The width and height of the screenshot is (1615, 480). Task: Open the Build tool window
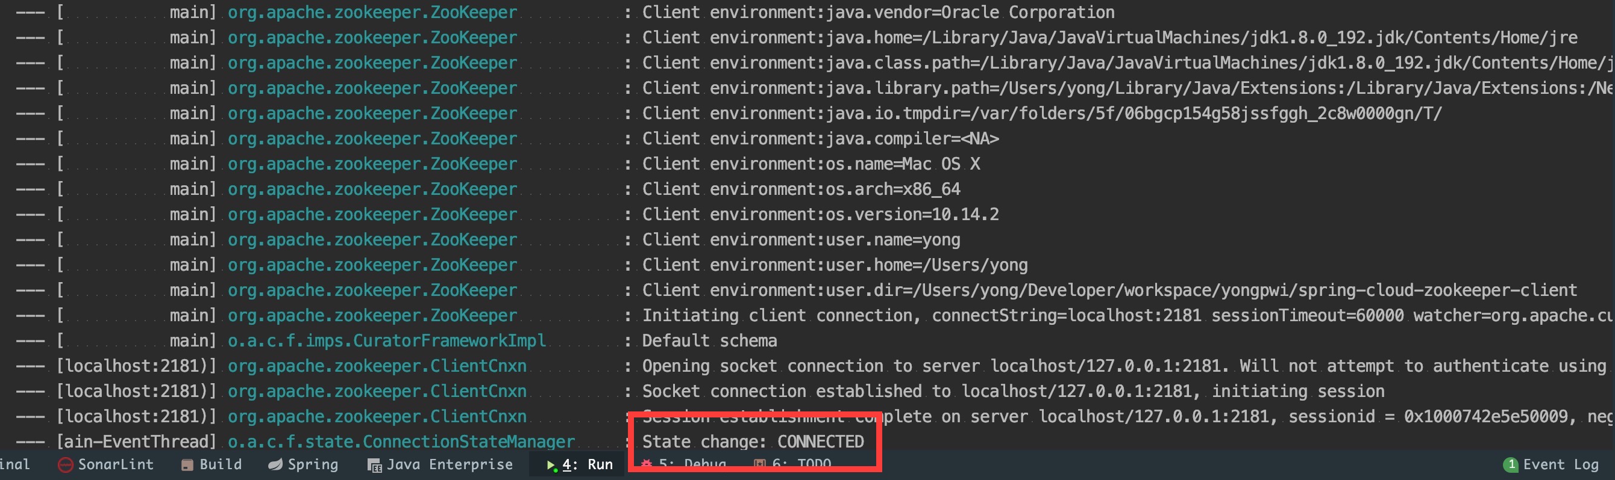[212, 464]
